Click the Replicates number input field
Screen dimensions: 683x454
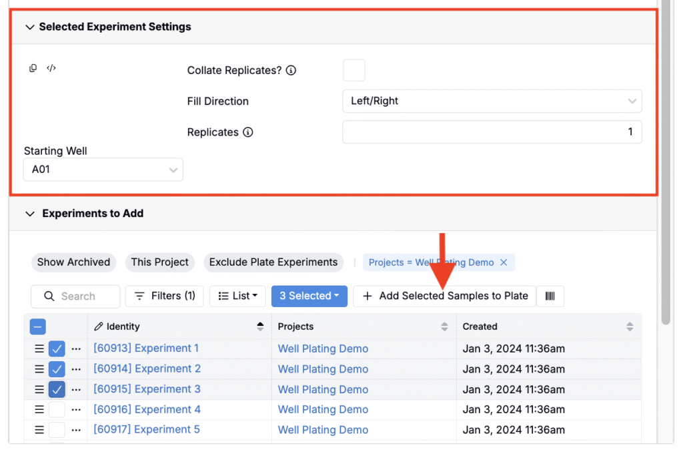(492, 132)
